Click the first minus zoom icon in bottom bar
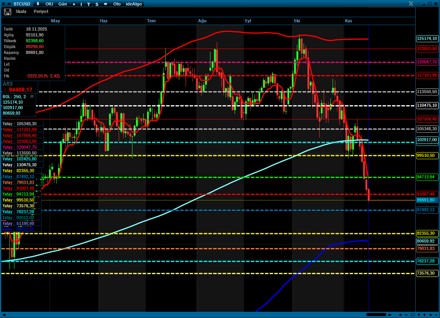 pyautogui.click(x=406, y=315)
